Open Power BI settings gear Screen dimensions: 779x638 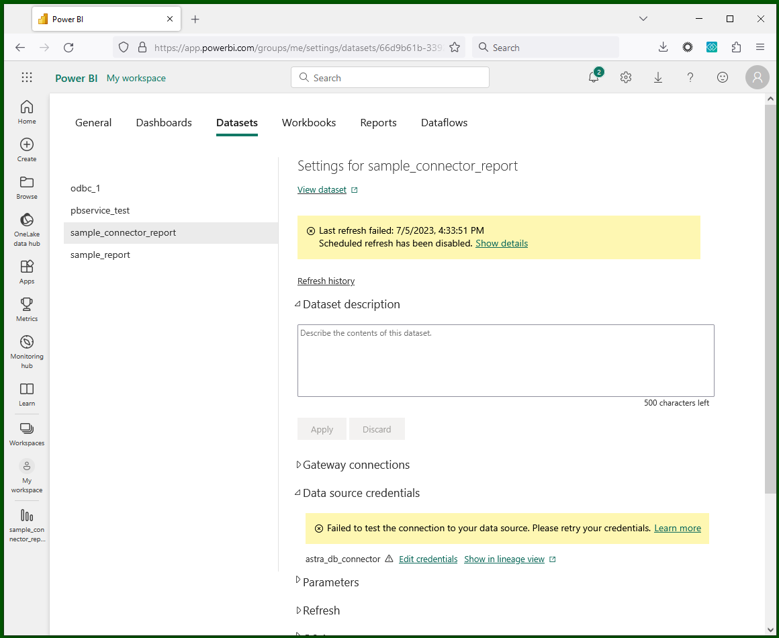point(626,77)
